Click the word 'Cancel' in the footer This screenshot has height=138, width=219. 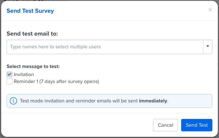pyautogui.click(x=166, y=125)
